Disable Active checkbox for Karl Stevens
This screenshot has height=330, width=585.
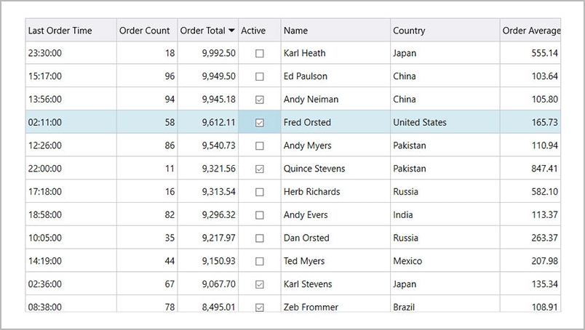[260, 284]
